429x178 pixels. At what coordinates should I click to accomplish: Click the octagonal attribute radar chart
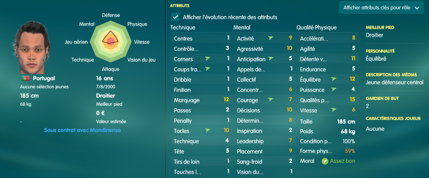(x=110, y=41)
